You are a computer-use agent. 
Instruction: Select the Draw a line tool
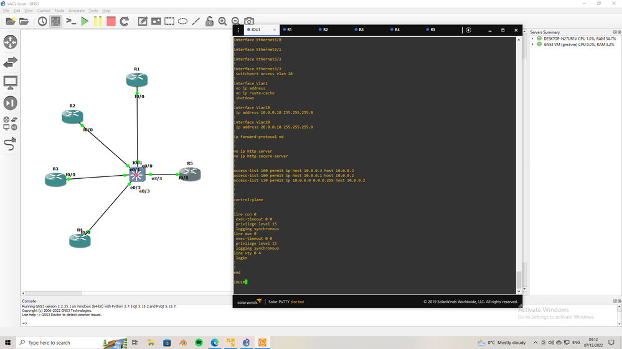196,21
